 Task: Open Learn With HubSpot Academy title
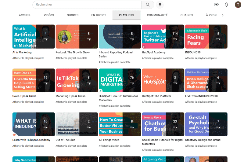tap(31, 140)
